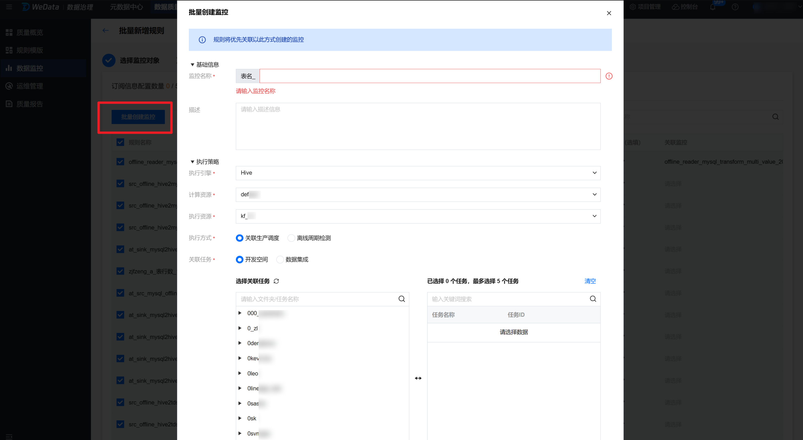The width and height of the screenshot is (803, 440).
Task: Click the 0line folder row
Action: click(x=322, y=388)
